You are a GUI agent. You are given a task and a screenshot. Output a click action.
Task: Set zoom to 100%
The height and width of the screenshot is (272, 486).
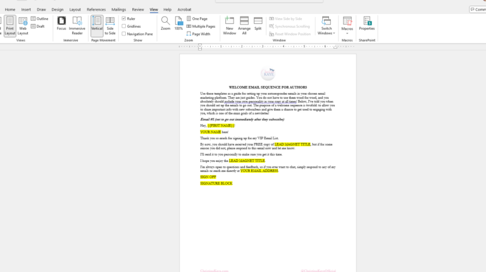coord(178,24)
